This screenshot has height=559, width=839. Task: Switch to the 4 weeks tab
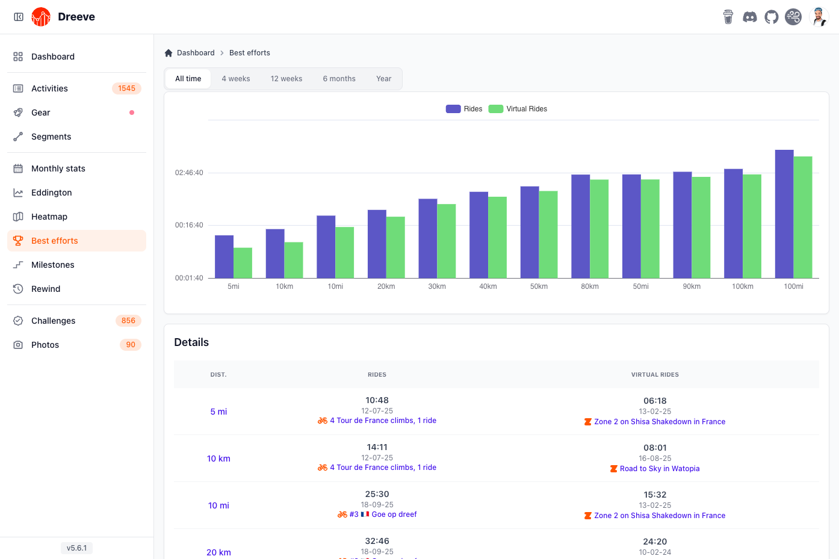tap(236, 79)
